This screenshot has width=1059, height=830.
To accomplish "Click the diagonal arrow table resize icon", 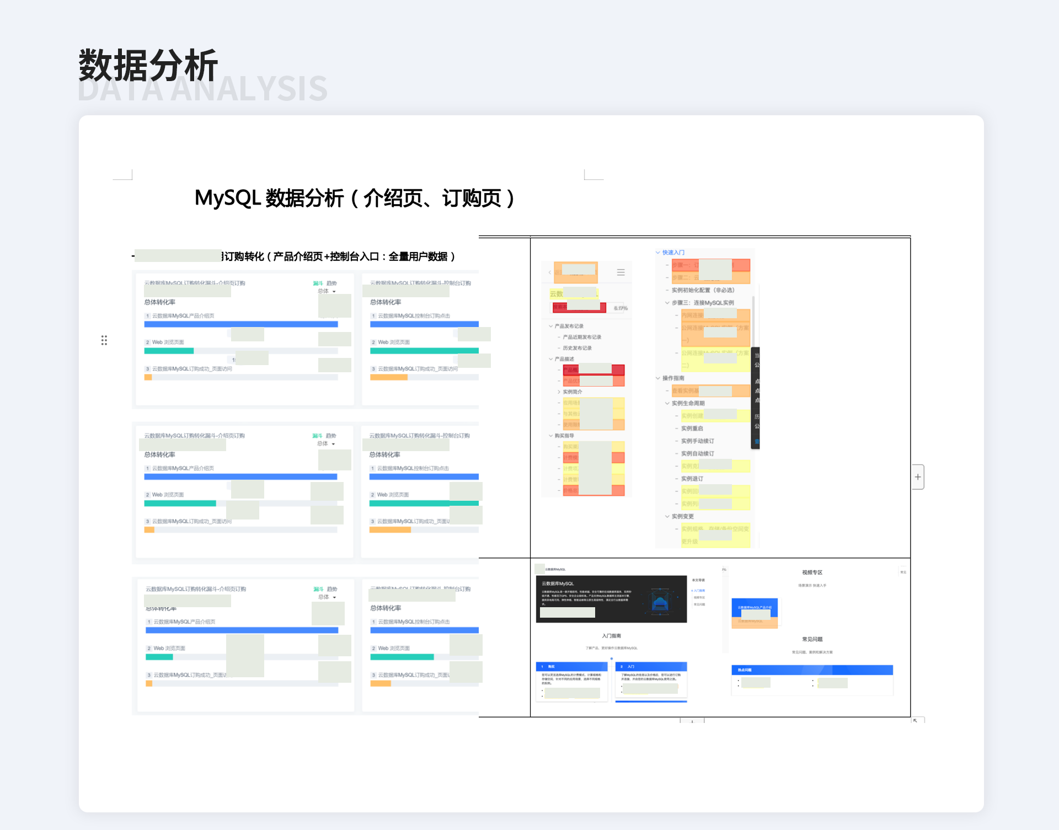I will click(x=916, y=720).
